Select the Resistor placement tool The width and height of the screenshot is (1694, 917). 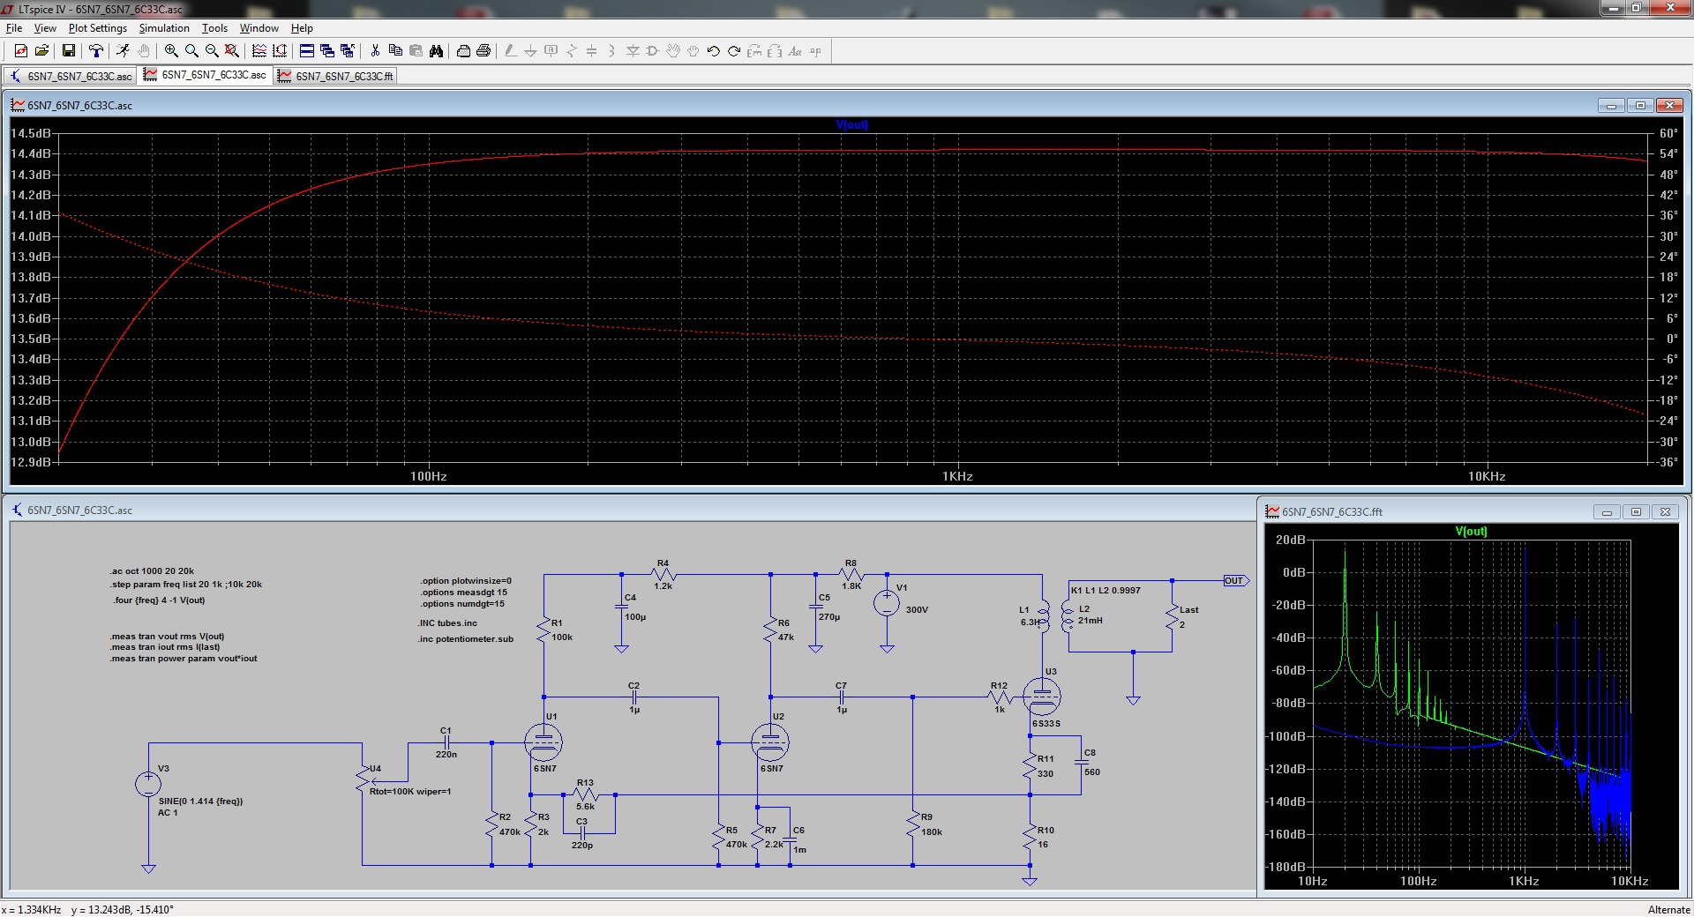click(571, 51)
